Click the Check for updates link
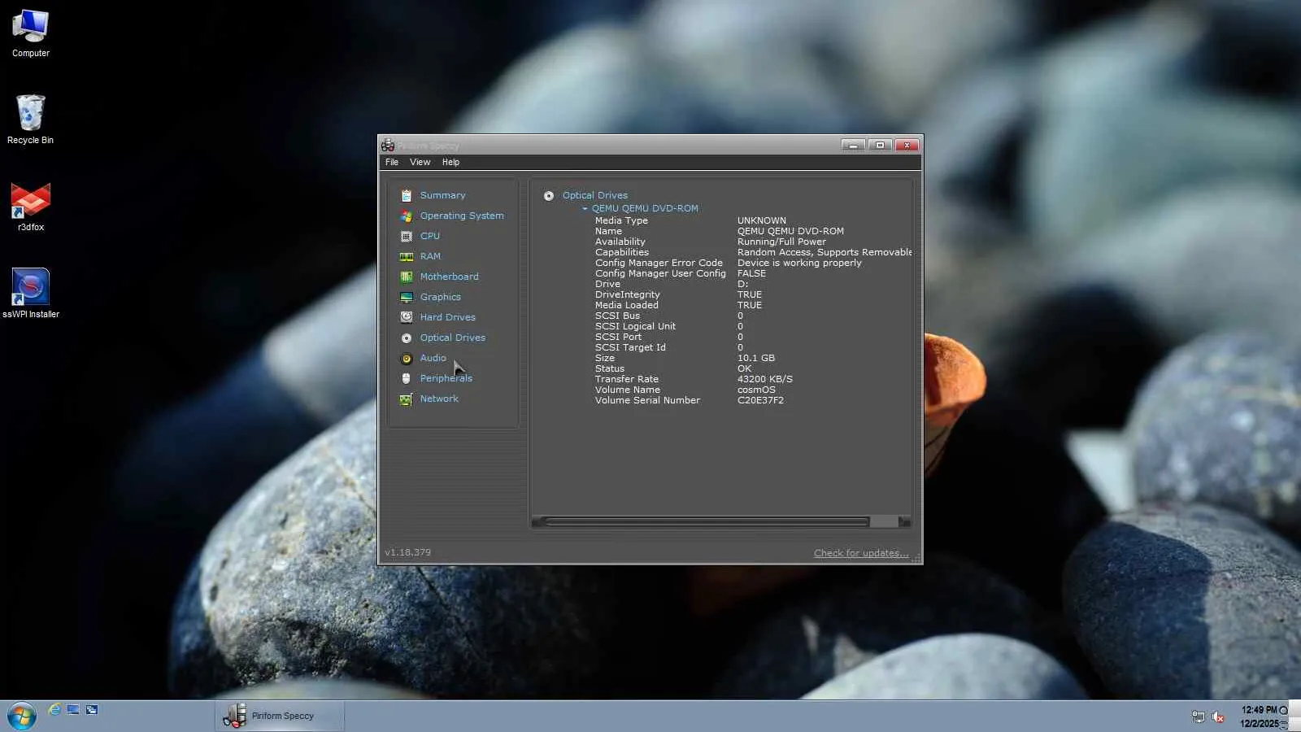 click(861, 553)
